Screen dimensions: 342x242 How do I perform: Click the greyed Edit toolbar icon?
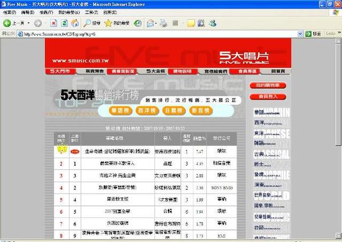pyautogui.click(x=176, y=23)
